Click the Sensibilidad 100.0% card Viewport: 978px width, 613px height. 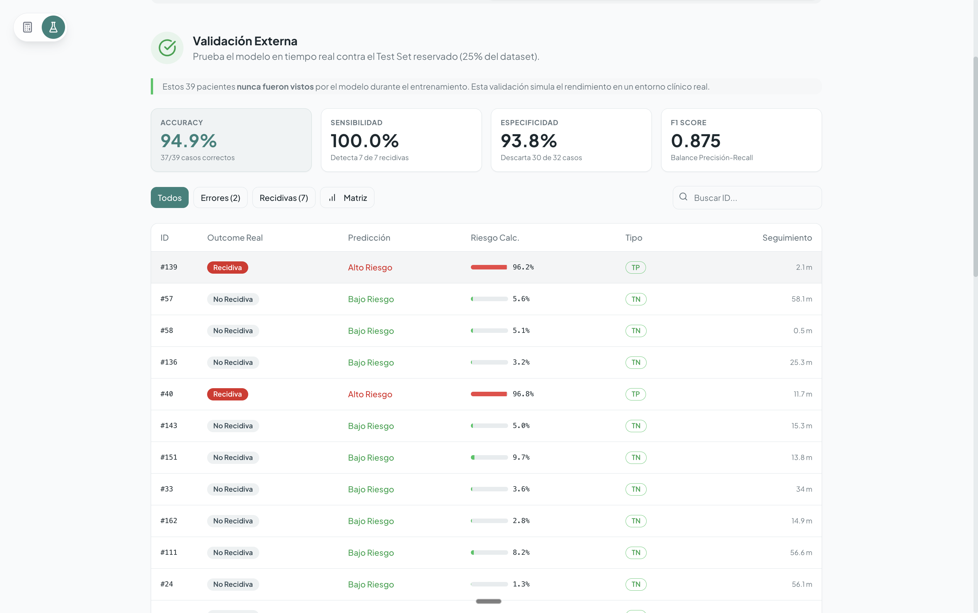pos(401,140)
